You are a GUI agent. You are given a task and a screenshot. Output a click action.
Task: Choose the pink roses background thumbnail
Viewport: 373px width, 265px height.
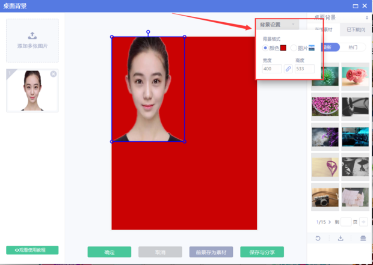click(x=356, y=76)
